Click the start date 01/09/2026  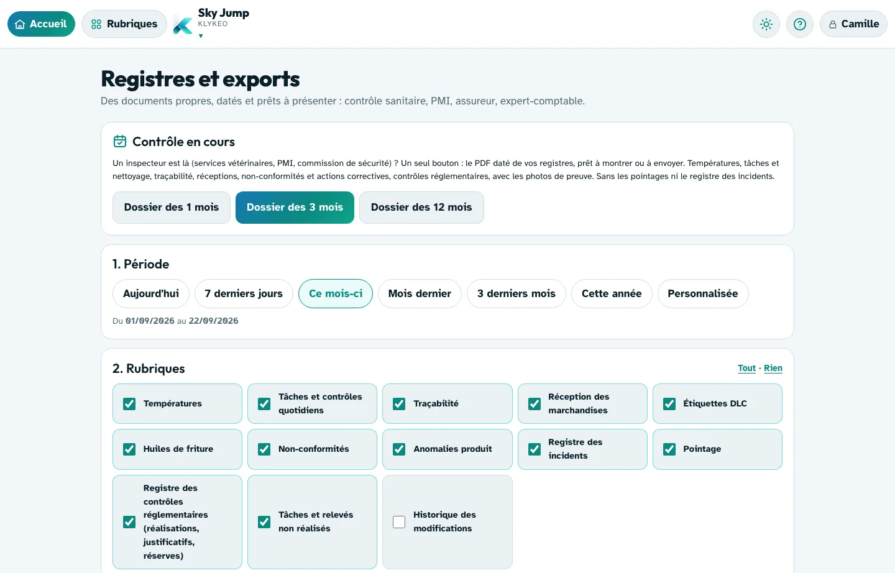[150, 321]
